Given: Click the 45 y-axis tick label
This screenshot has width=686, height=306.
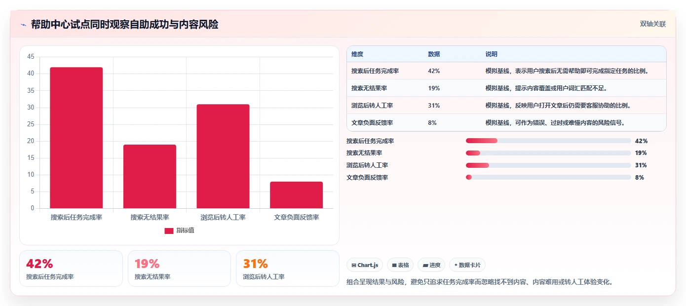Looking at the screenshot, I should (31, 57).
